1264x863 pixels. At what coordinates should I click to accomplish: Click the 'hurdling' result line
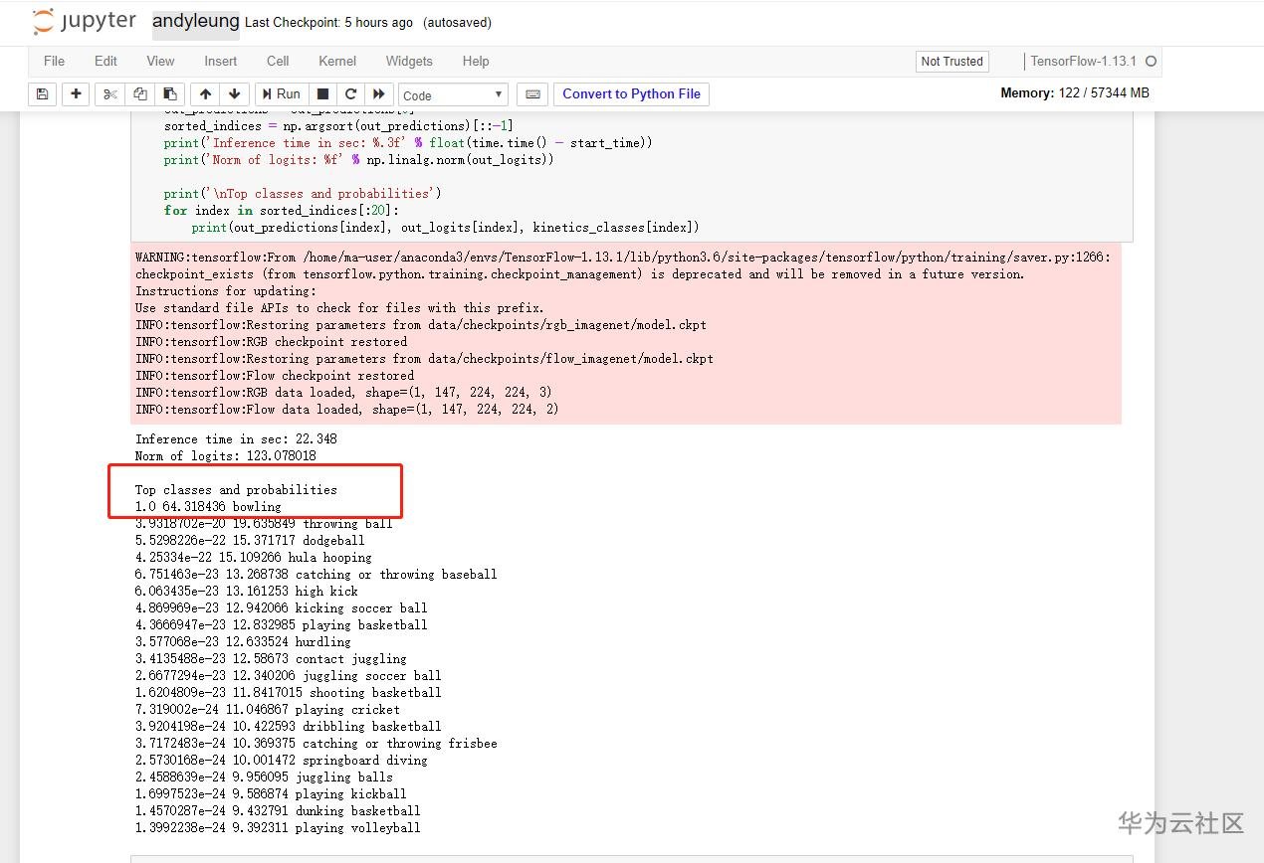[243, 642]
